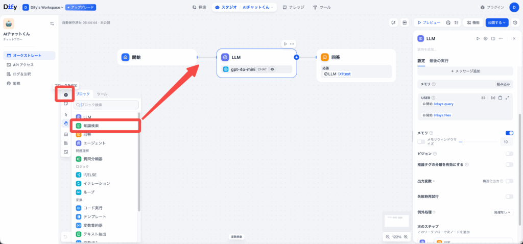Expand the USER prompt editor
The image size is (523, 244).
(507, 97)
